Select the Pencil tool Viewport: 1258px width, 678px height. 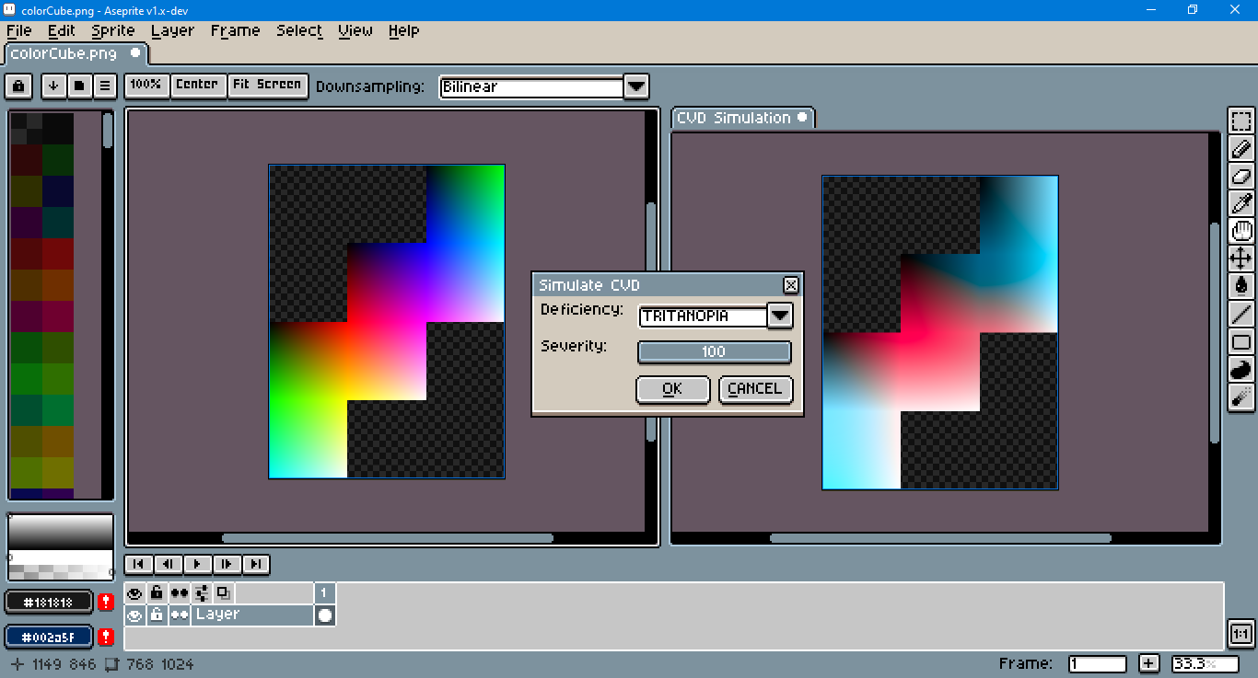click(x=1241, y=149)
